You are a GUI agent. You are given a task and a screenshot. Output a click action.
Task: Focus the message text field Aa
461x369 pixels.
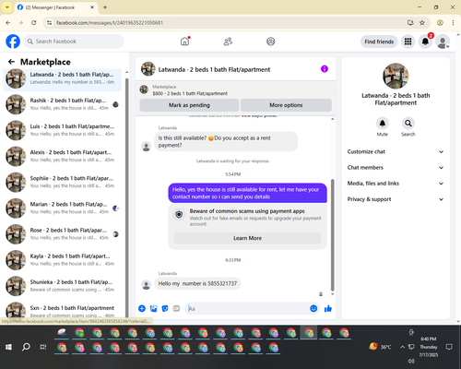click(x=248, y=308)
